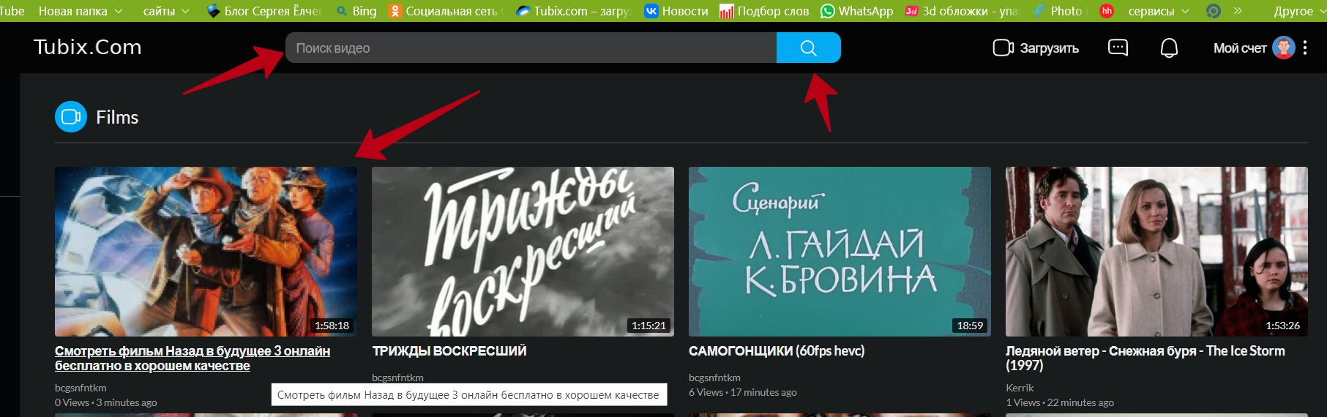Open bcgsnfntkm channel under Самогонщики
The height and width of the screenshot is (417, 1327).
[x=714, y=377]
